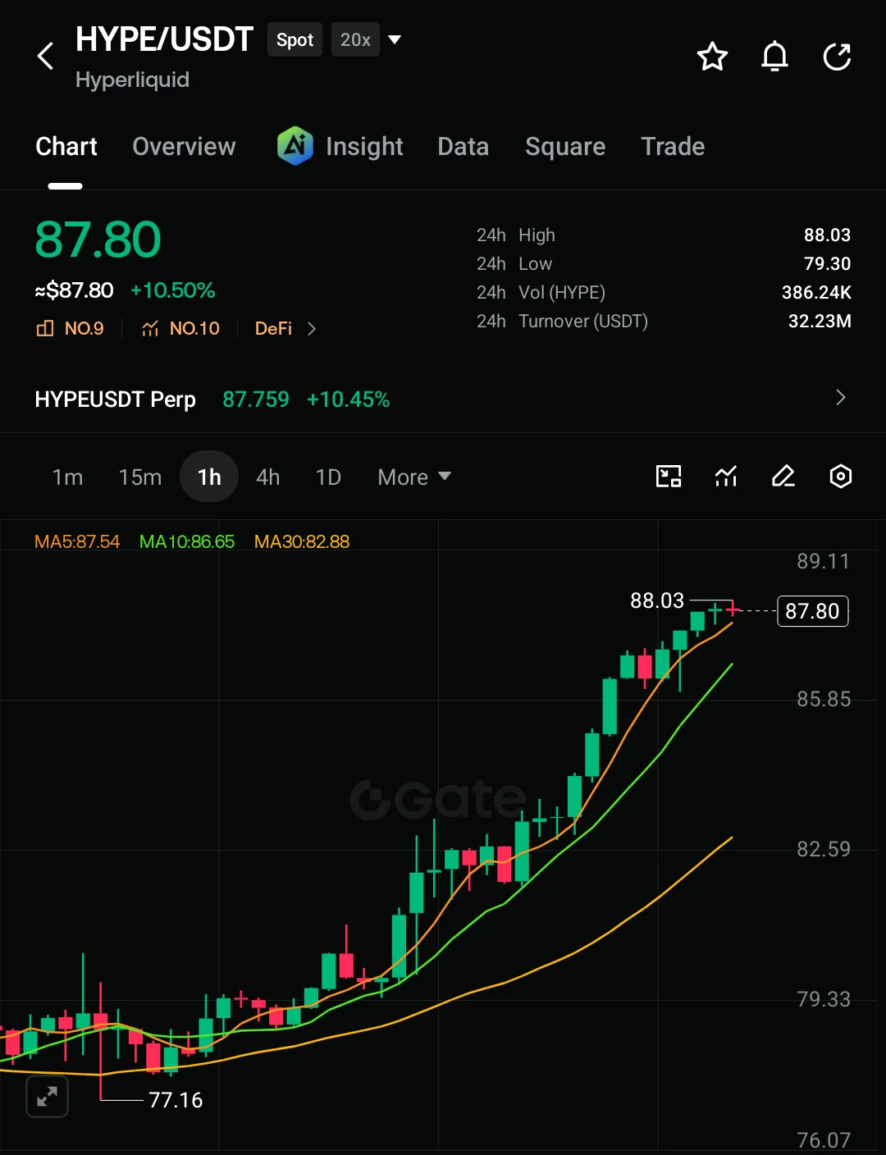Tap the NO.10 trending icon
This screenshot has height=1155, width=886.
150,329
